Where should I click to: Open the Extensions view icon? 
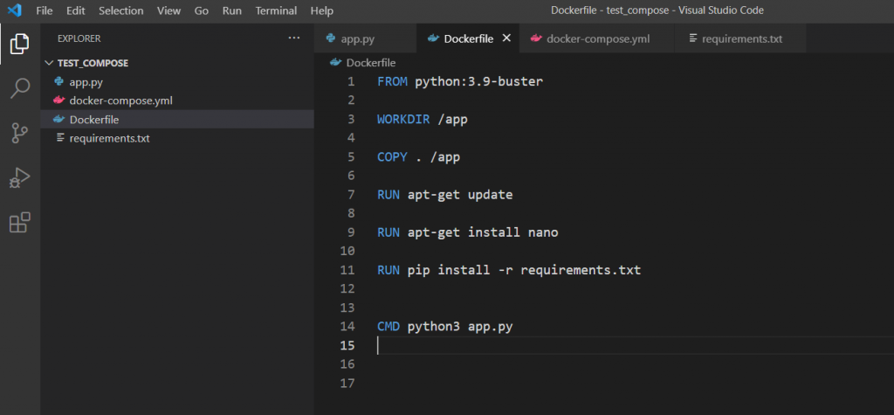(x=20, y=222)
